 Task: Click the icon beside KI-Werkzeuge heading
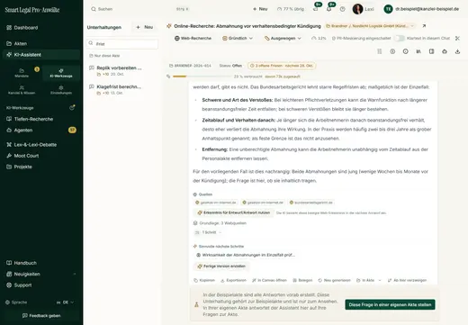coord(72,107)
